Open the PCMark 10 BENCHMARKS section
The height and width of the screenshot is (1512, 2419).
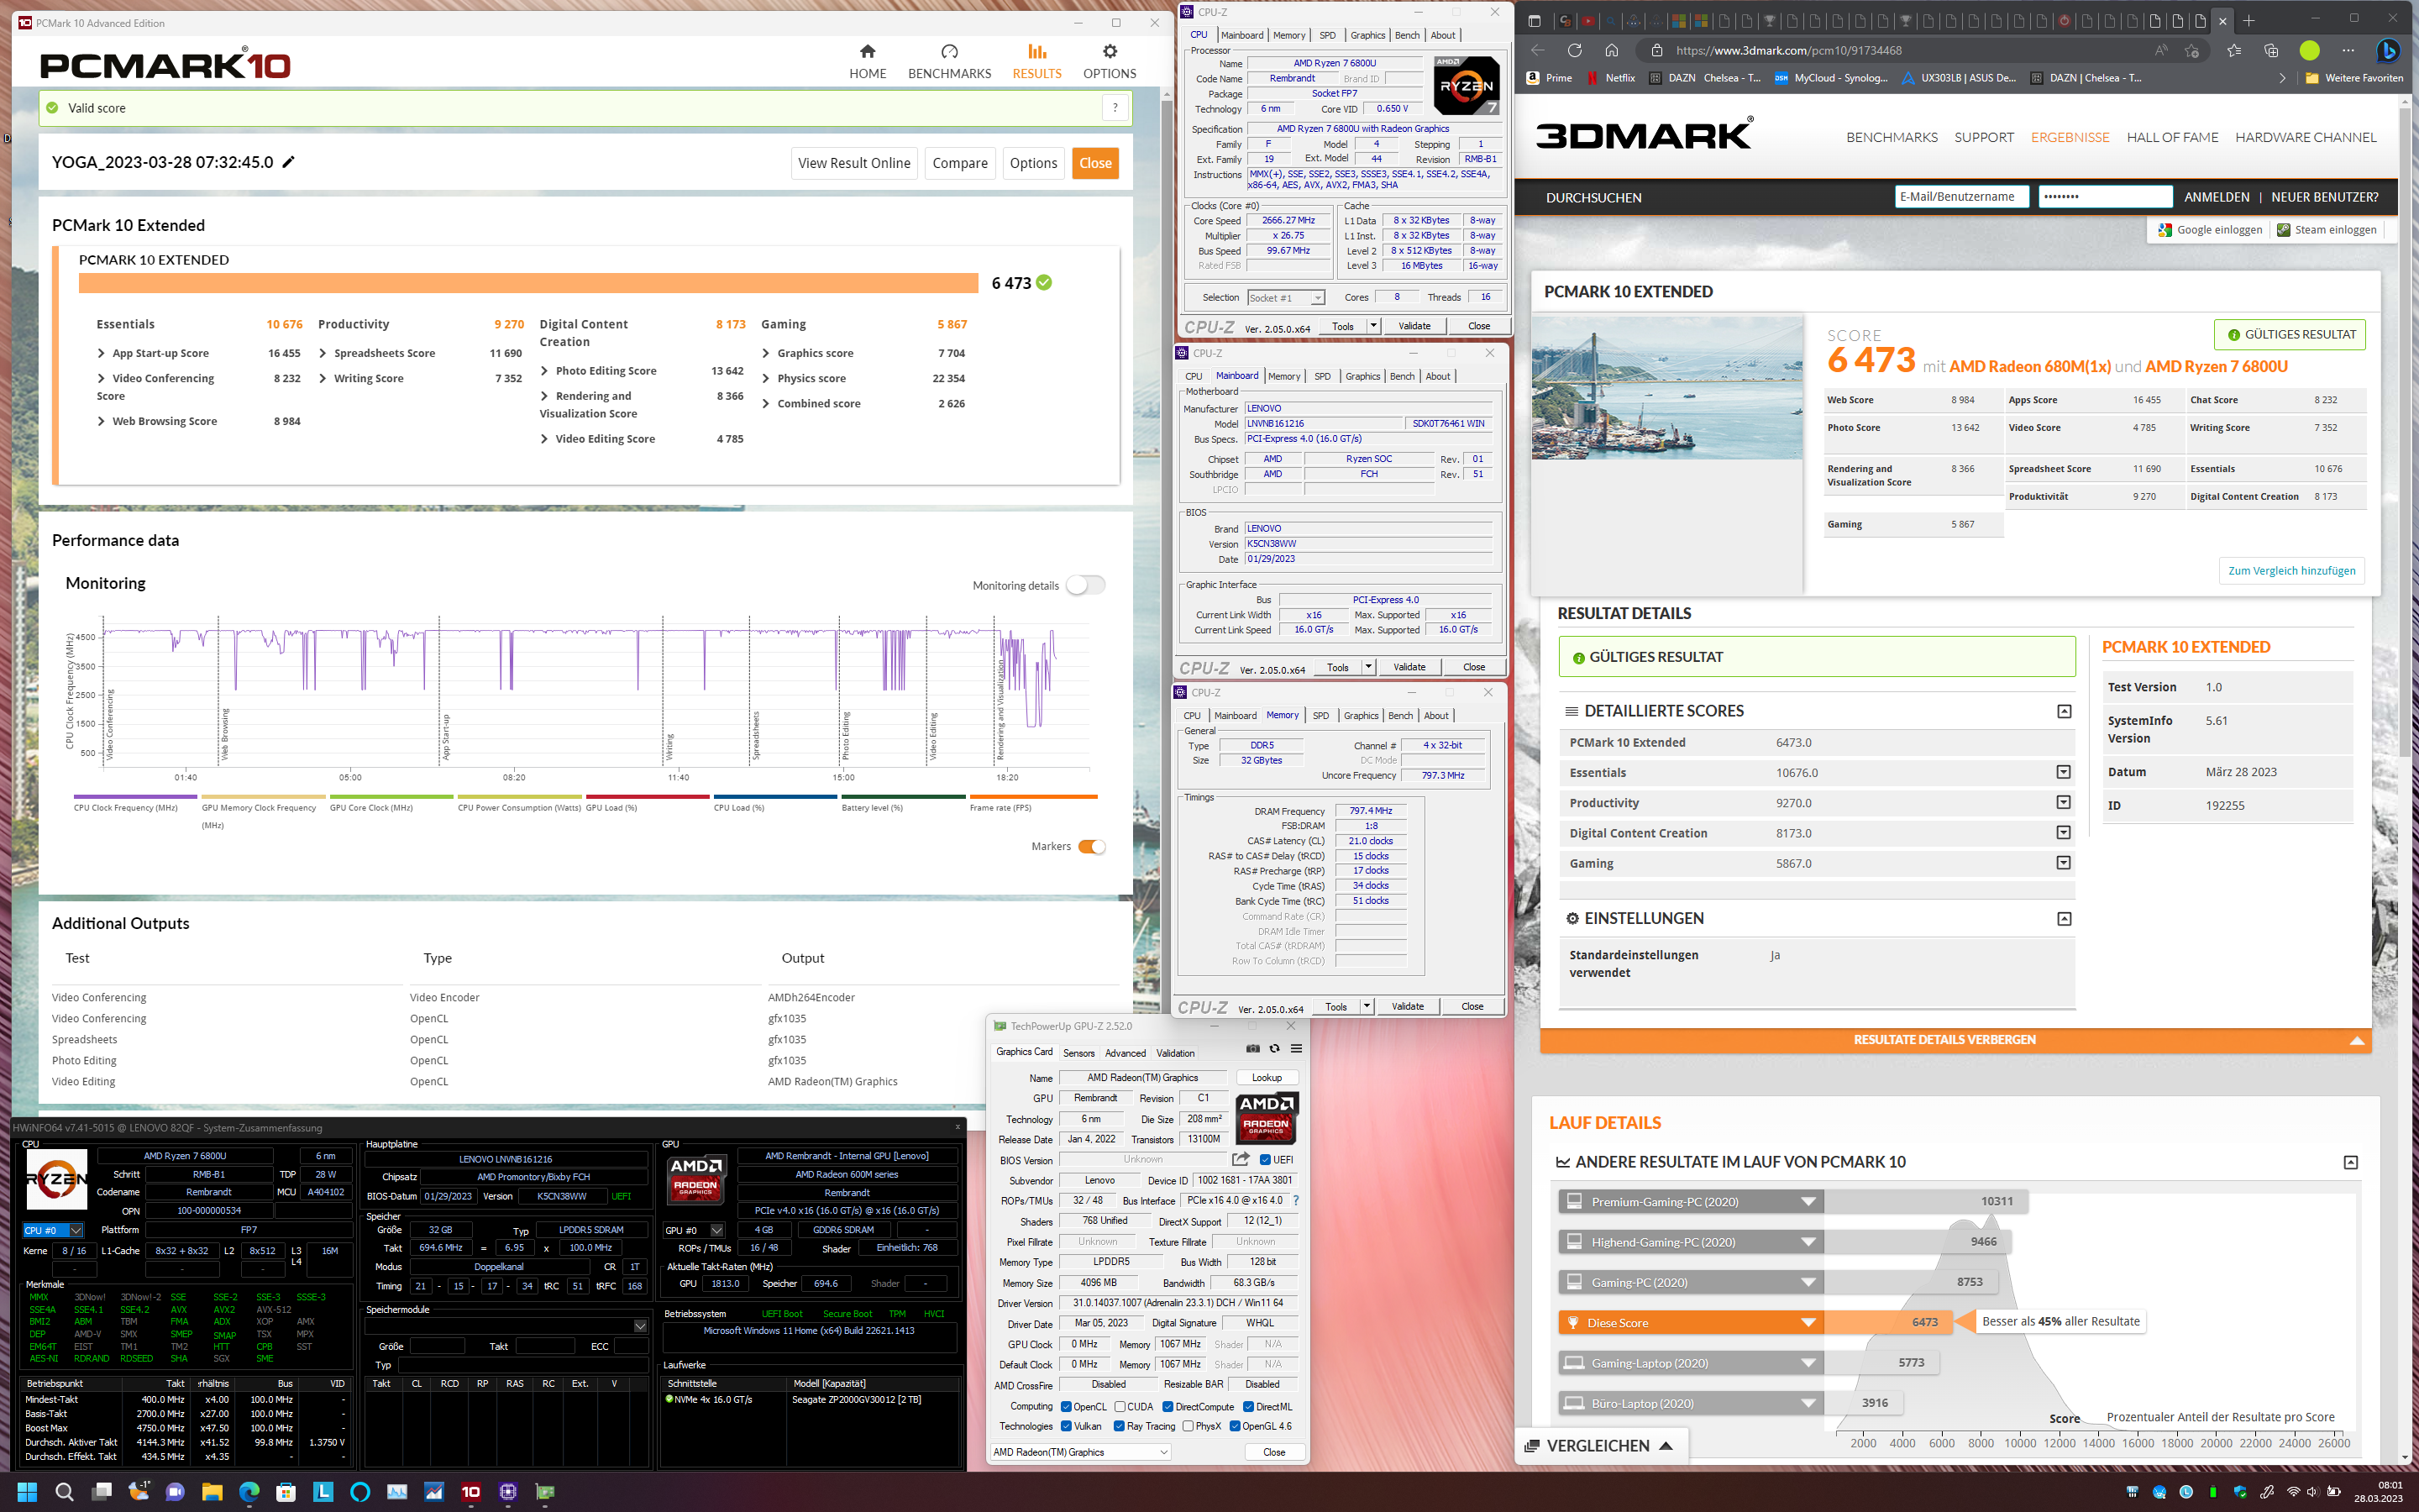click(x=948, y=61)
